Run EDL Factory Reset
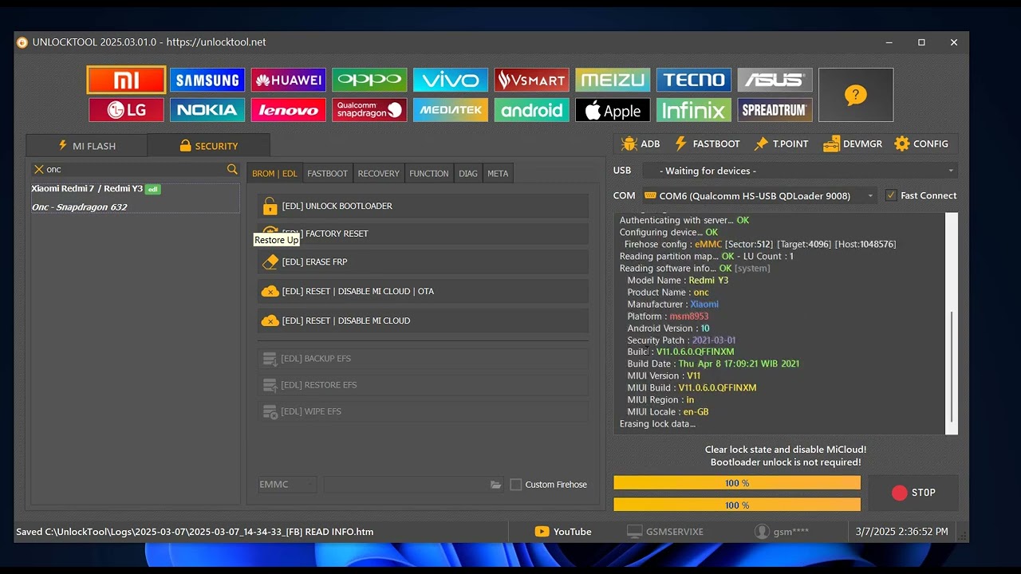 click(x=423, y=234)
